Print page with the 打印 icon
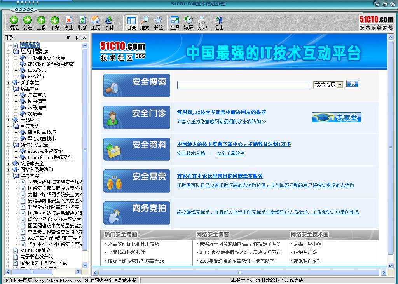 click(202, 20)
